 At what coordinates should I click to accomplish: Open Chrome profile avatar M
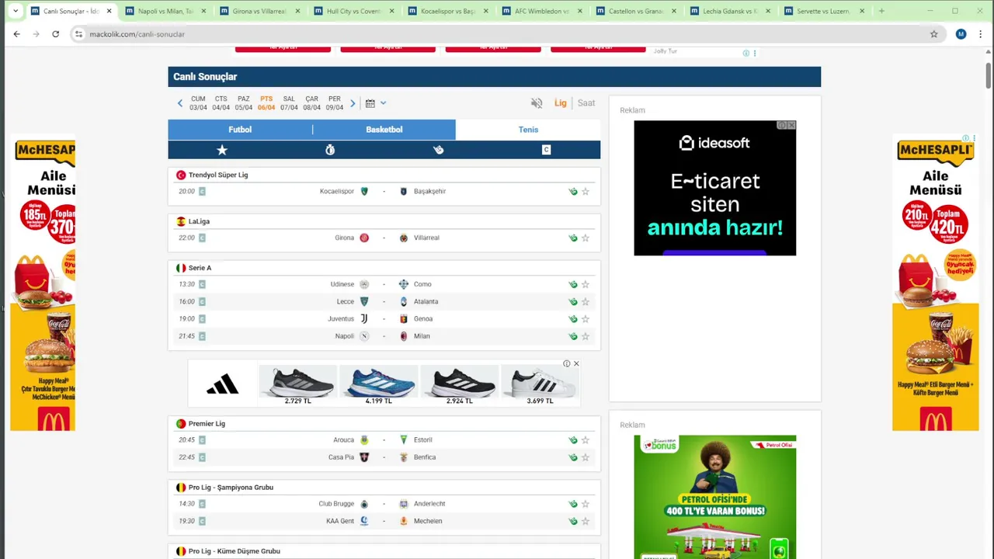tap(961, 34)
